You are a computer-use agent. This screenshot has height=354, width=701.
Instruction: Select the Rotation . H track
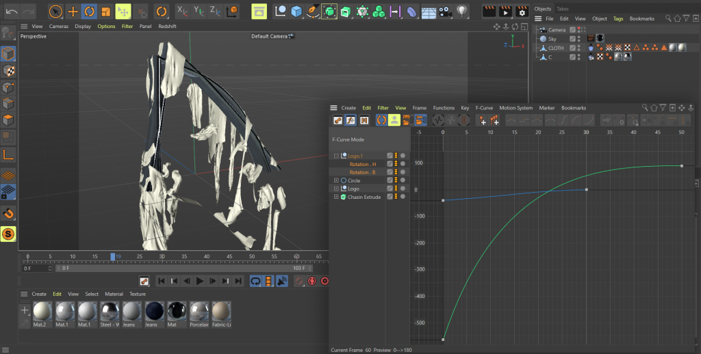click(363, 164)
